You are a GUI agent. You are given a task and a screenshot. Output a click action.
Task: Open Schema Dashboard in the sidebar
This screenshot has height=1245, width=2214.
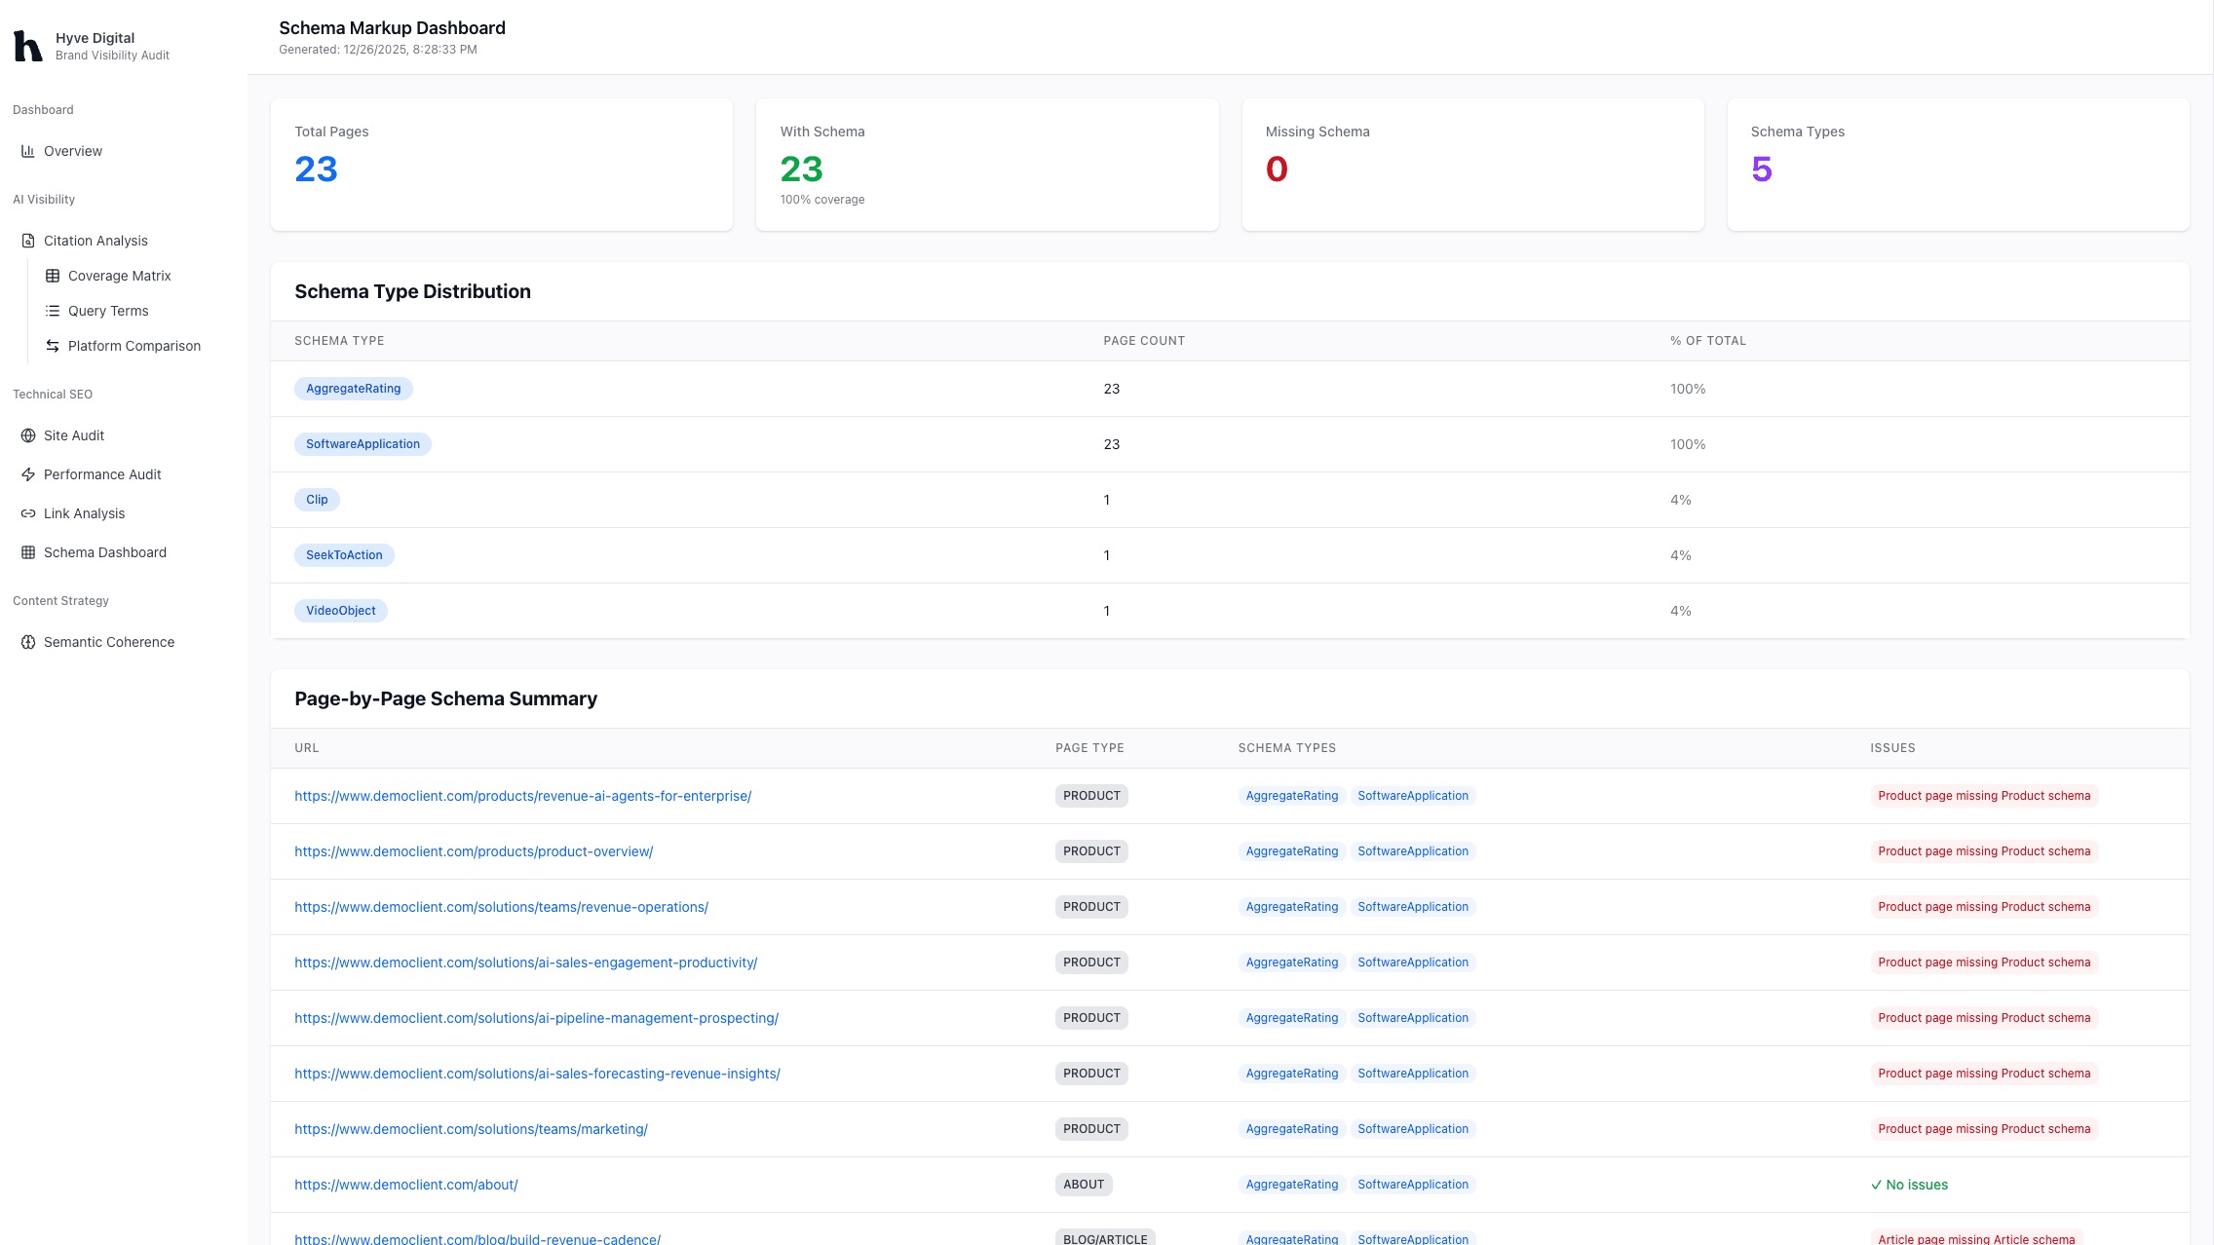104,552
